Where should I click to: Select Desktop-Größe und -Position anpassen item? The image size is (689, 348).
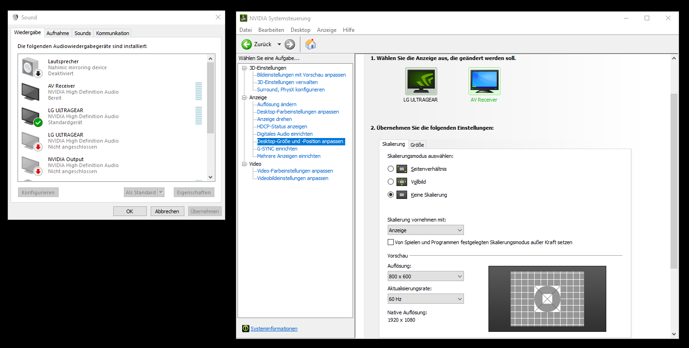pos(300,141)
